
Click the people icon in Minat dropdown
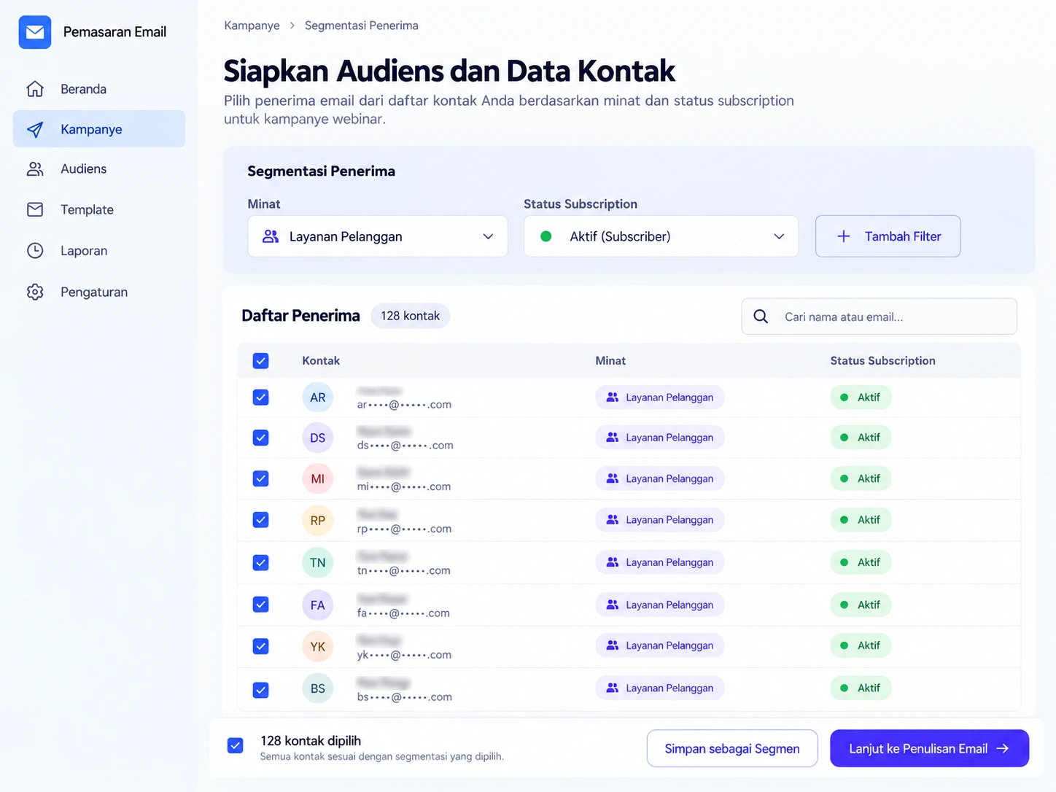(x=271, y=236)
